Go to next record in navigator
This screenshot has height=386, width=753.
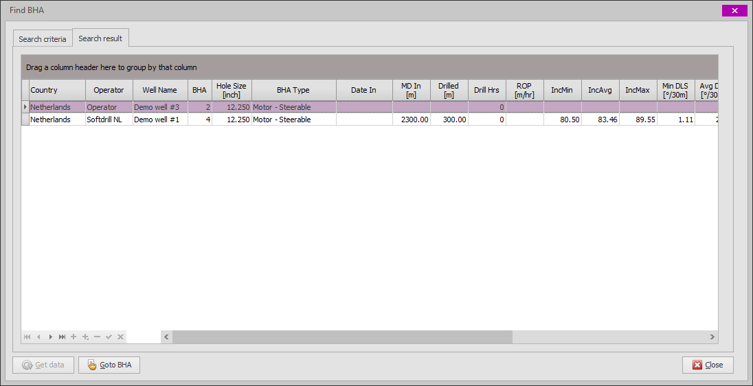[x=51, y=337]
